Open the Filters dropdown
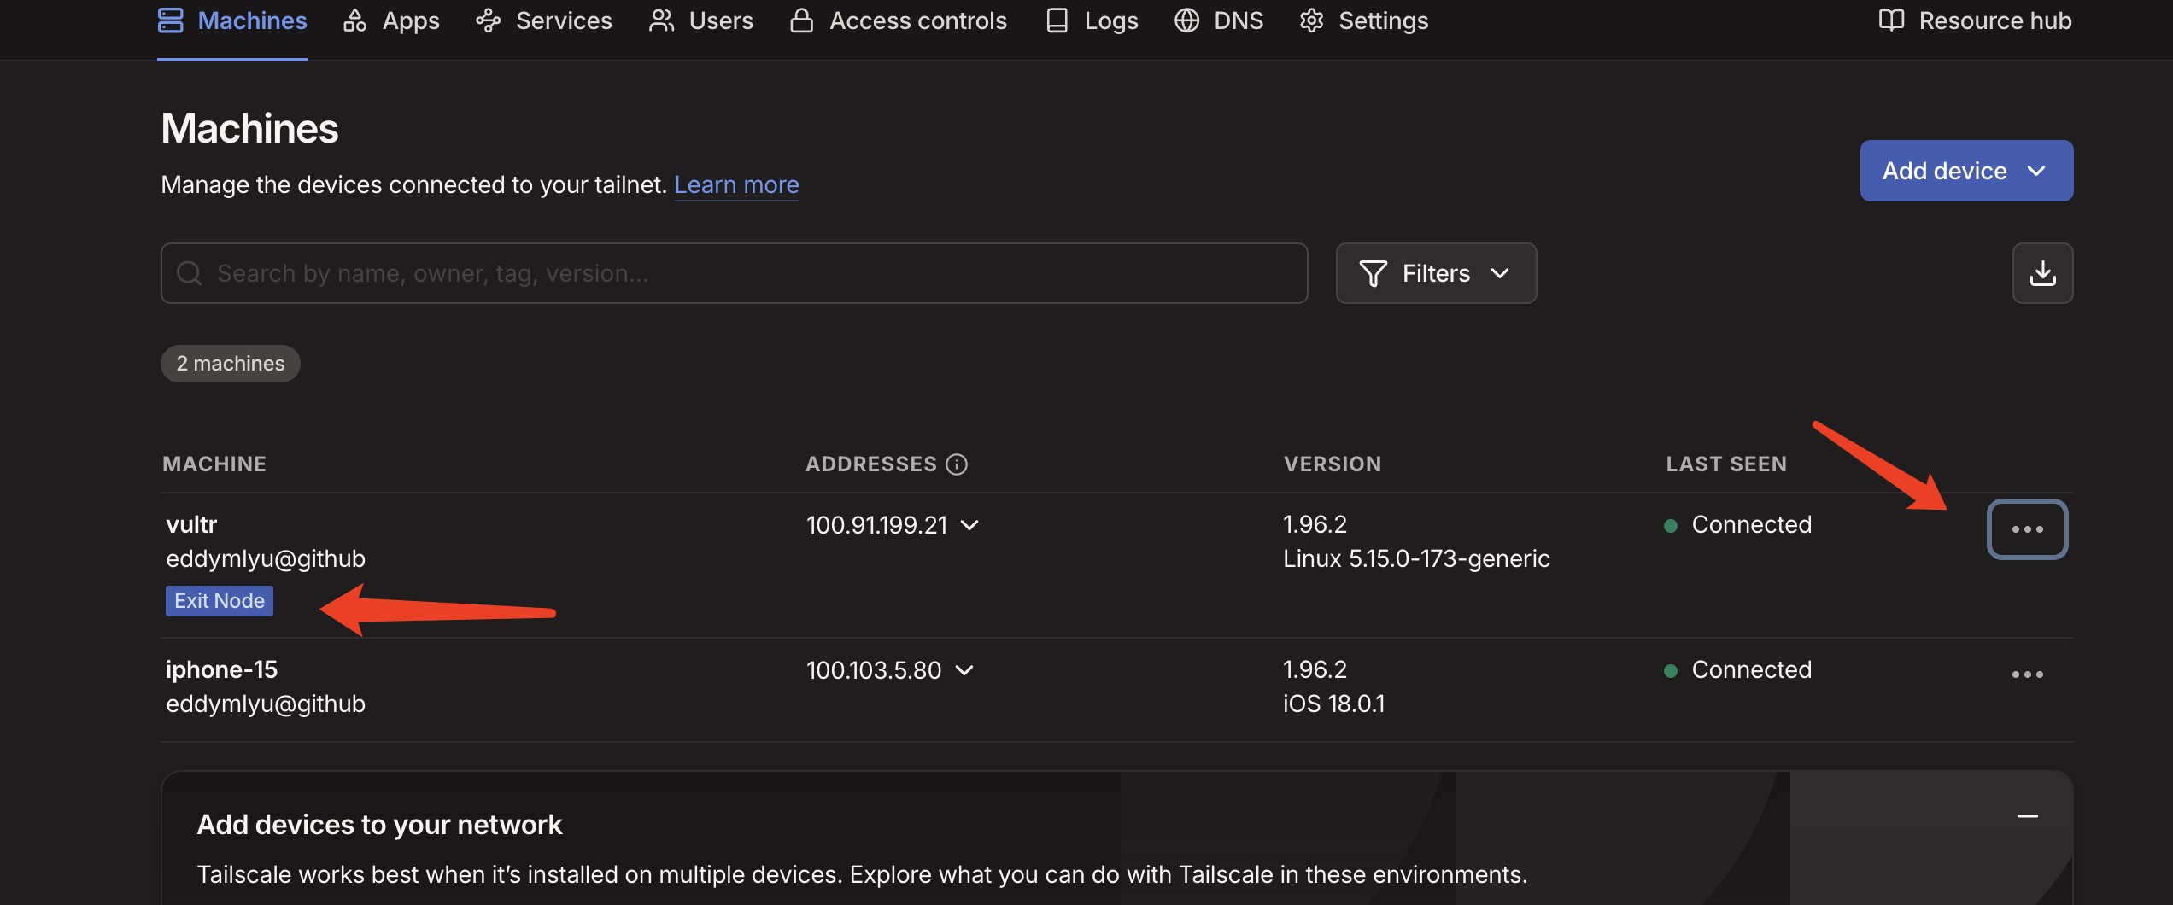 (1436, 273)
